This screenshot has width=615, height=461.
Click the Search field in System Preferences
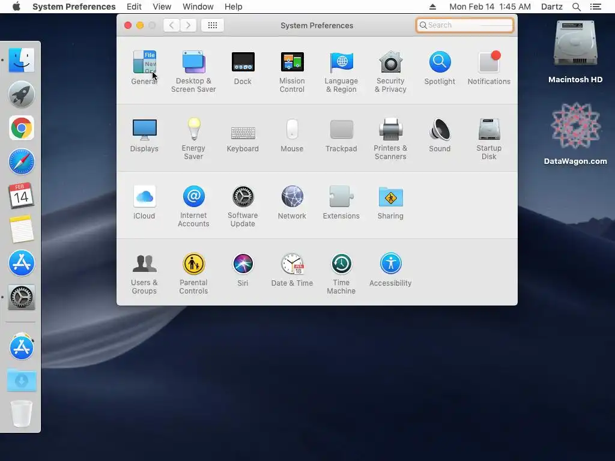click(465, 25)
